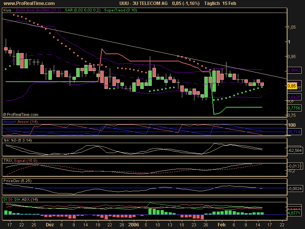Click the 1,05 price axis label
This screenshot has height=229, width=305.
click(292, 27)
